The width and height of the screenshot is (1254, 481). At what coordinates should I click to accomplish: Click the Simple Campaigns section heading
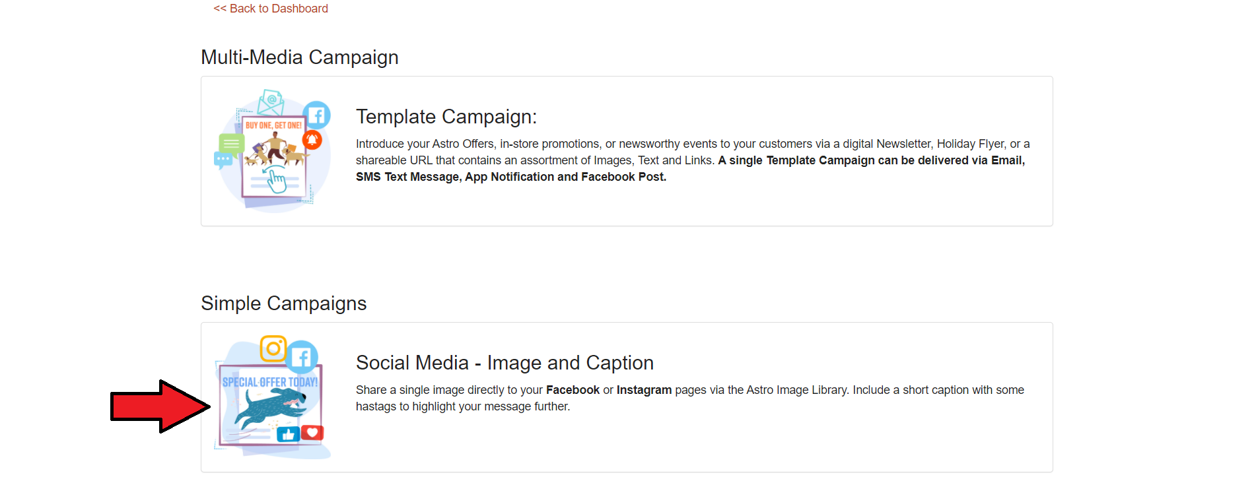[283, 304]
